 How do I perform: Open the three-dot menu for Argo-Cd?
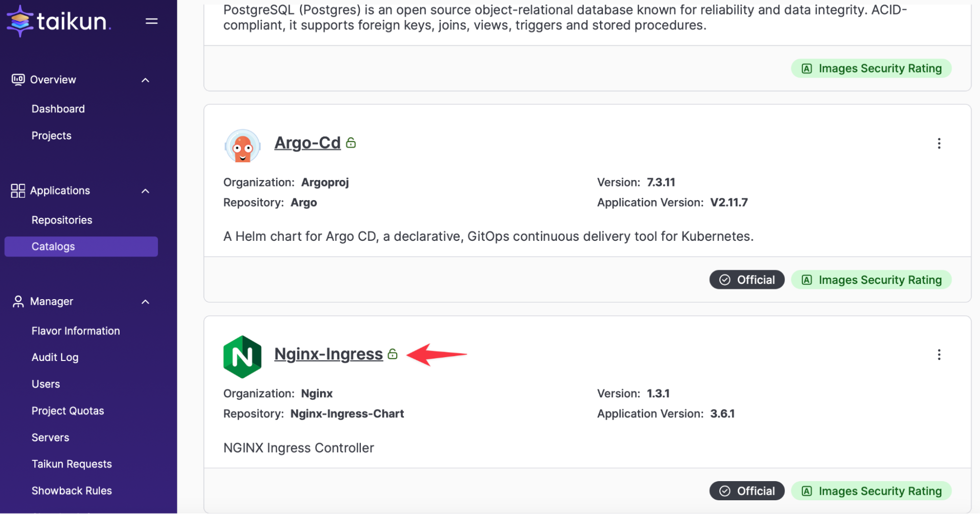[x=939, y=143]
